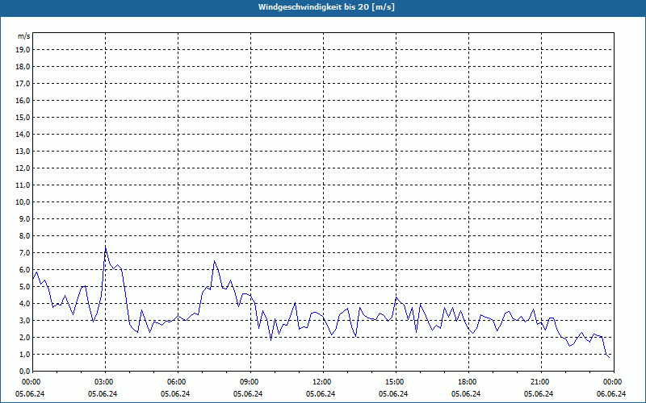This screenshot has width=646, height=403.
Task: Select the '12,0' y-axis label
Action: [x=23, y=168]
